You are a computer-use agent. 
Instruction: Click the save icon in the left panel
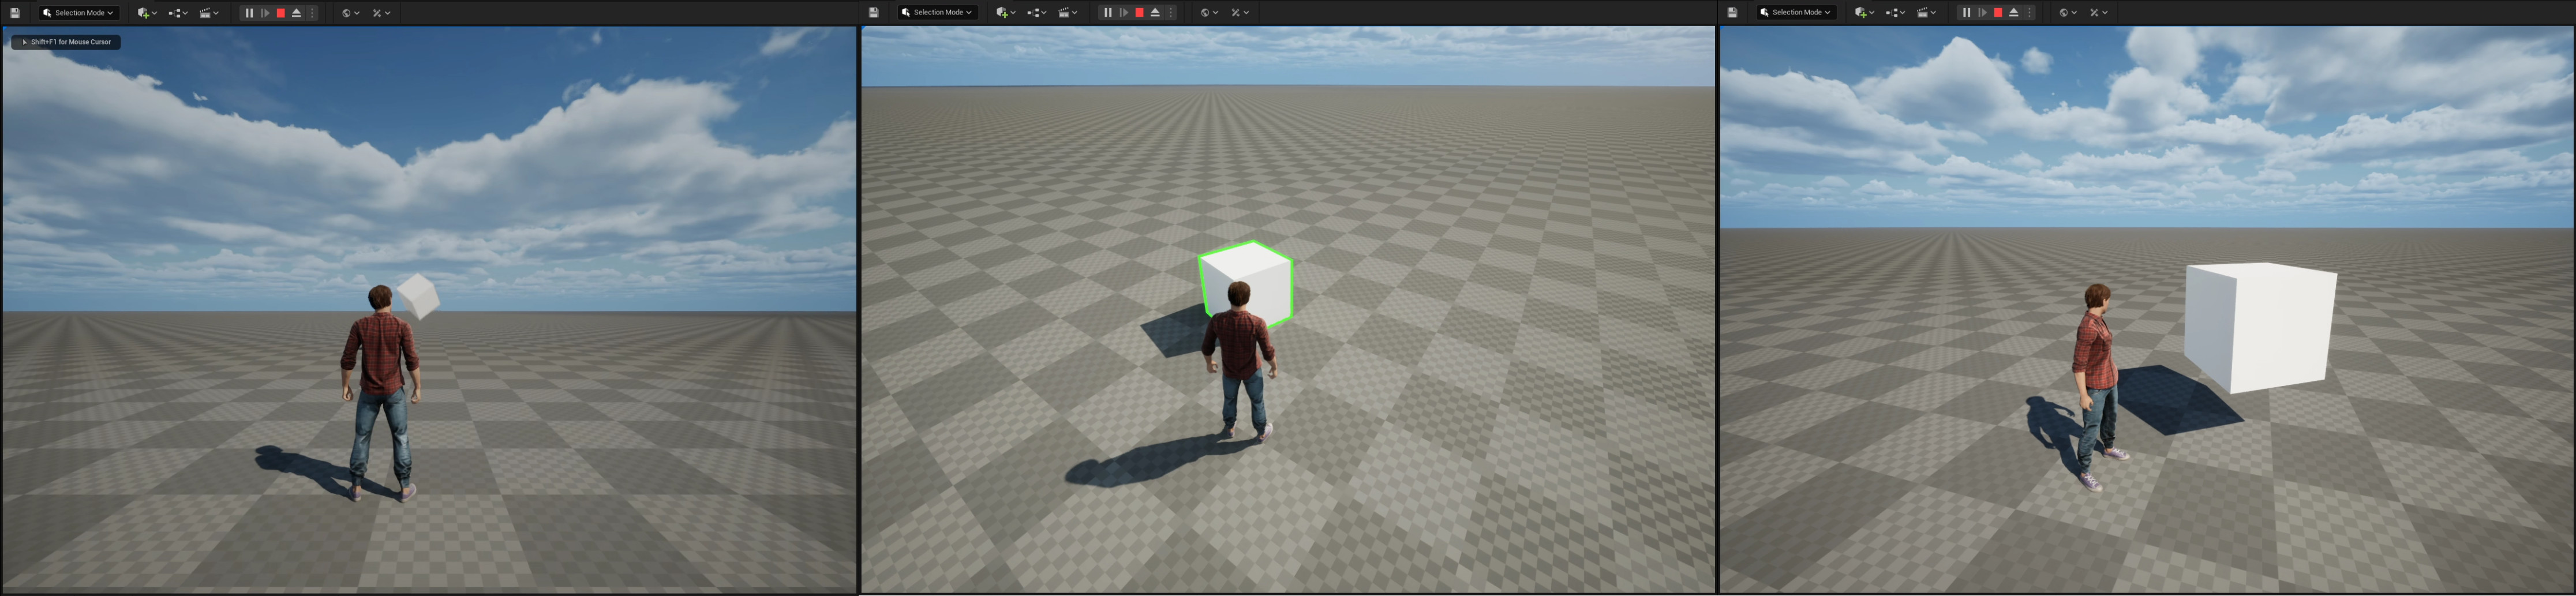(15, 13)
